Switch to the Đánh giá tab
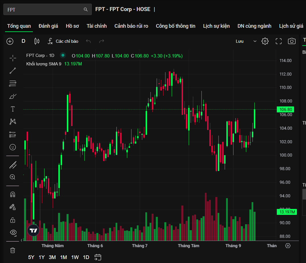The image size is (306, 263). [48, 26]
